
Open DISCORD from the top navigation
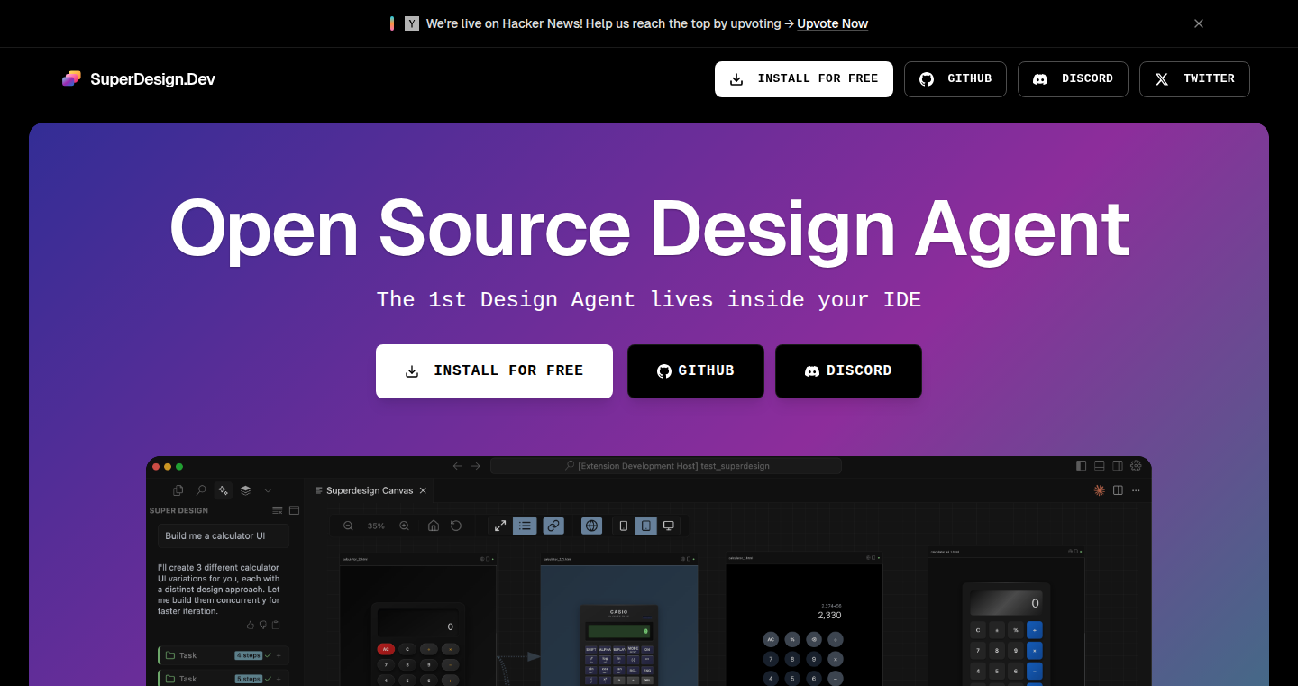point(1073,78)
